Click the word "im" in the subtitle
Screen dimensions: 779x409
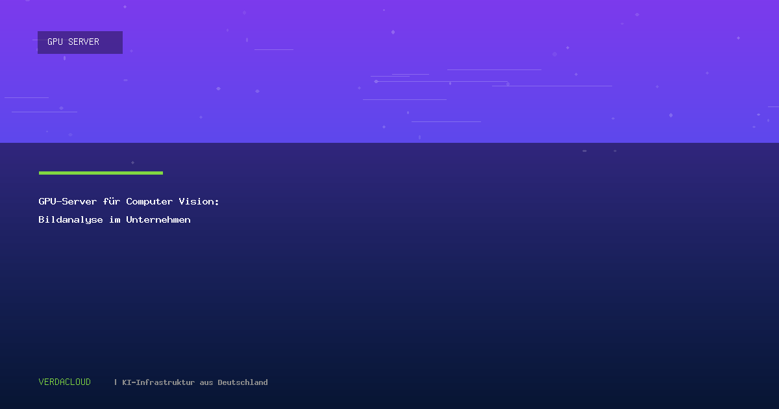point(114,220)
